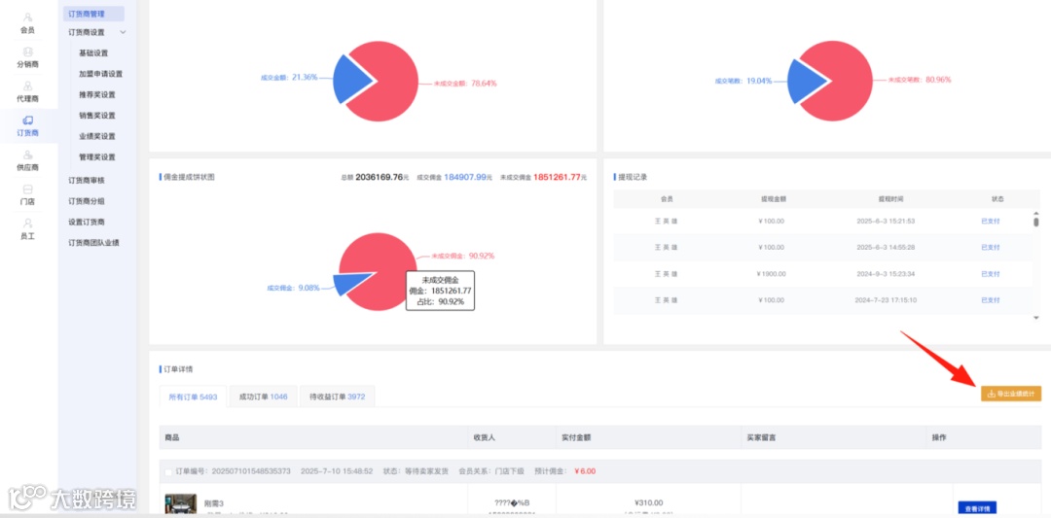Click the 买家留言 column header in orders table

(761, 437)
